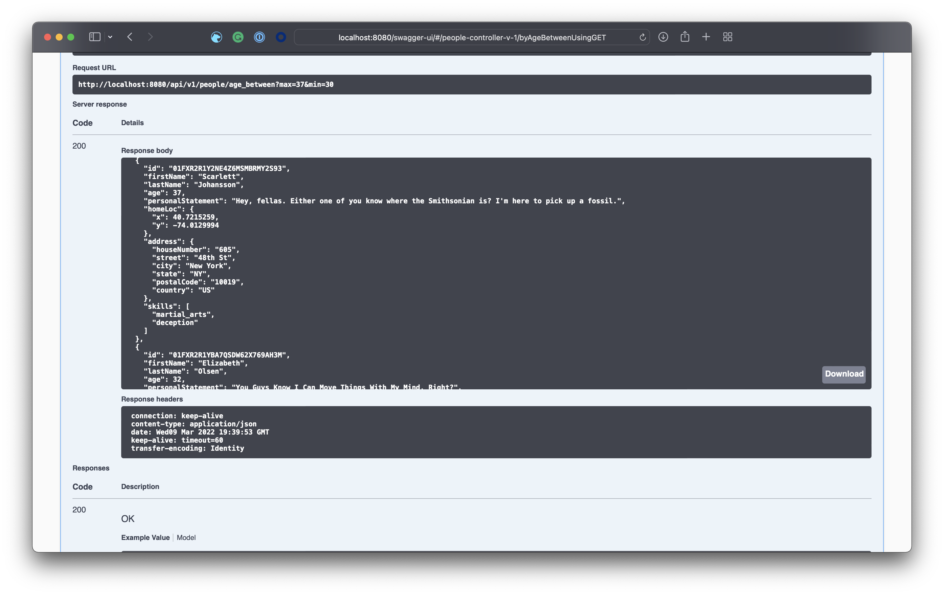Click the Grammarly extension icon

tap(238, 37)
